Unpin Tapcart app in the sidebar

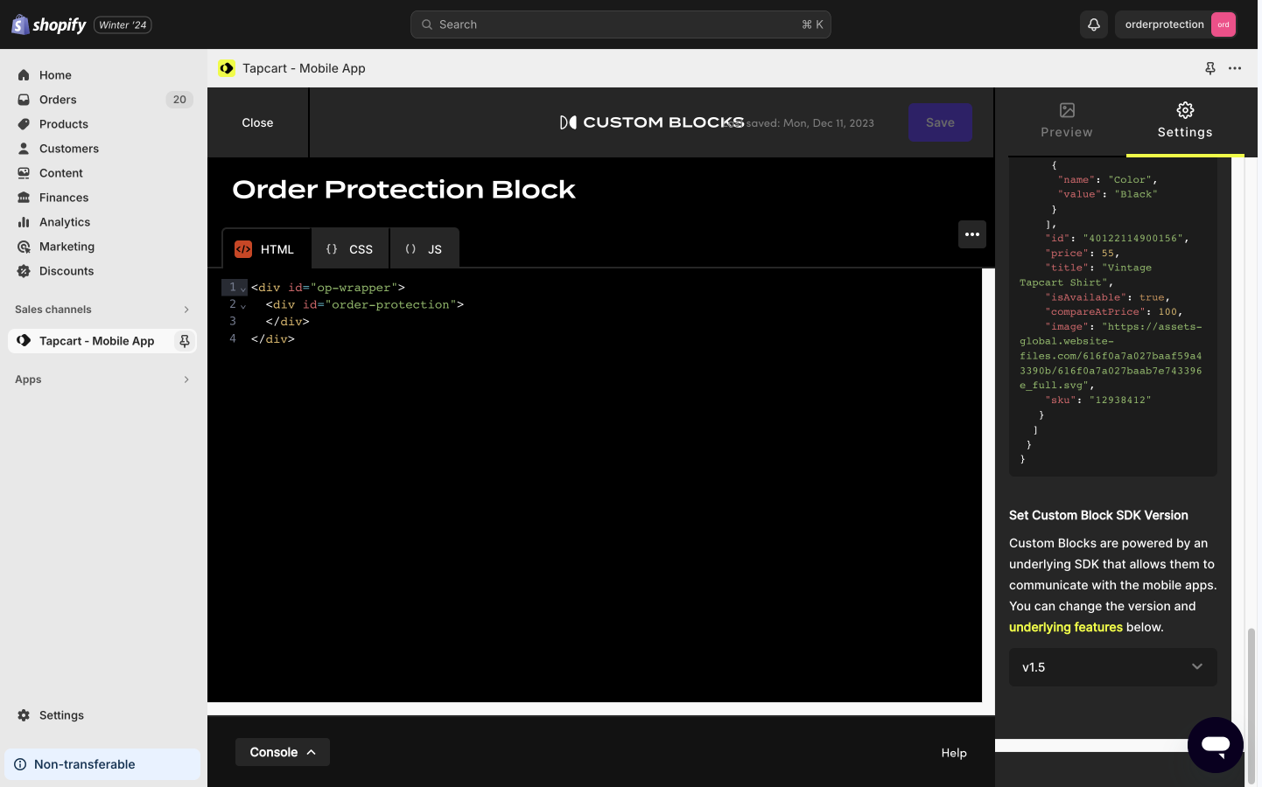[185, 341]
